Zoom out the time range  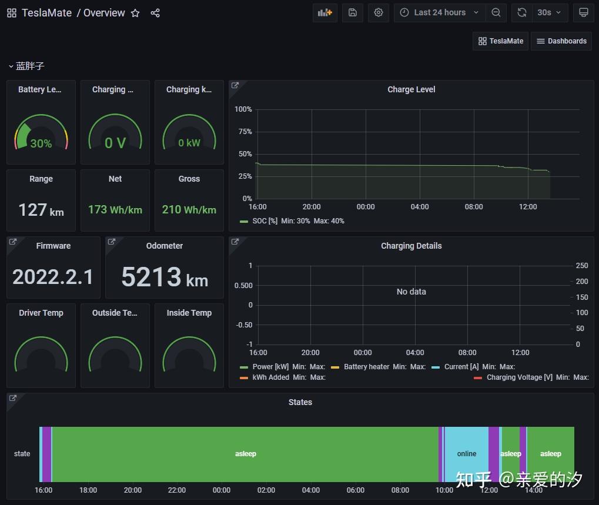(496, 12)
